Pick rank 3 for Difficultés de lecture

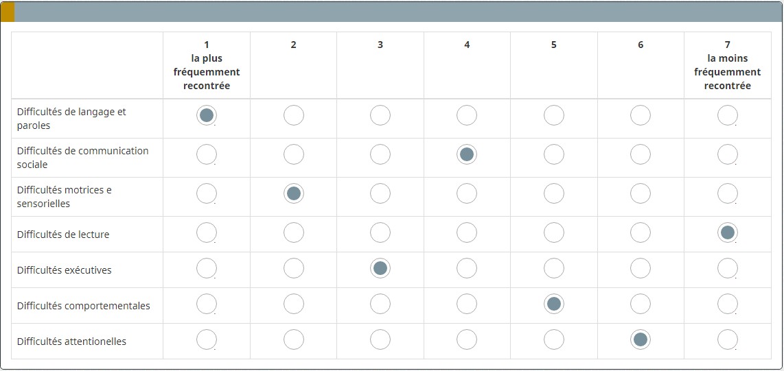coord(380,233)
